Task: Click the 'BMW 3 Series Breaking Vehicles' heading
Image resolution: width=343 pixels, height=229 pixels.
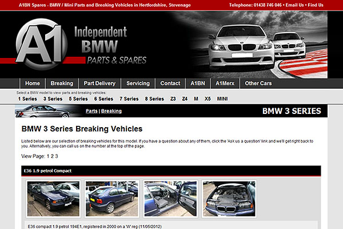Action: point(82,129)
